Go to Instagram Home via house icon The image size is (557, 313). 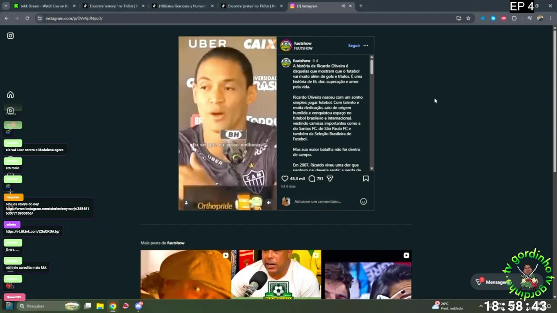click(10, 95)
